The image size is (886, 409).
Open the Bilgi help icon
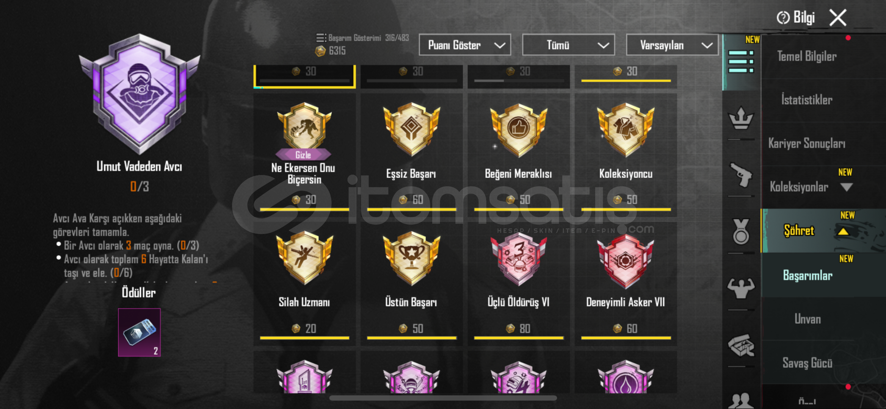pyautogui.click(x=783, y=17)
